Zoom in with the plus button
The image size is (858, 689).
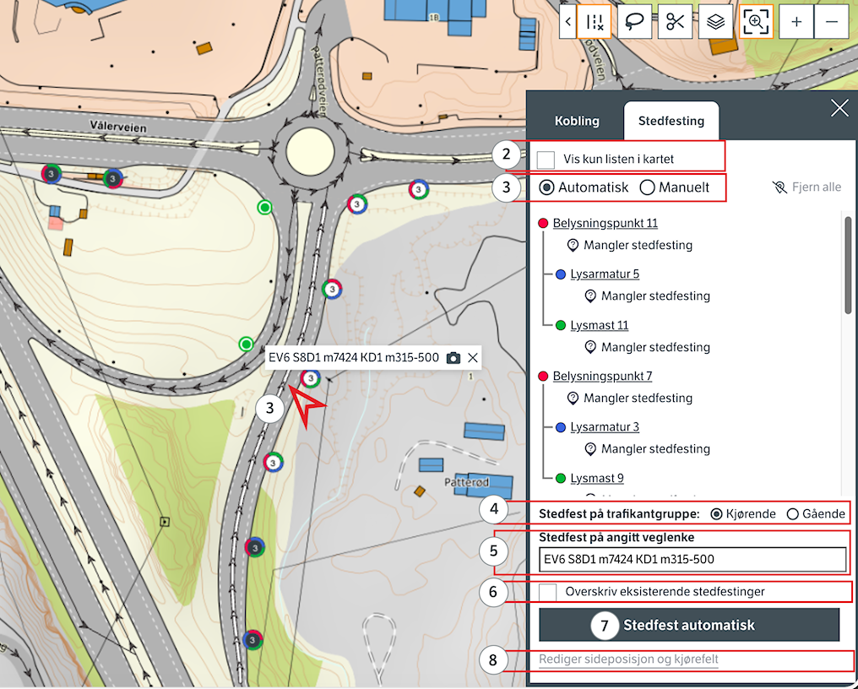pyautogui.click(x=796, y=23)
